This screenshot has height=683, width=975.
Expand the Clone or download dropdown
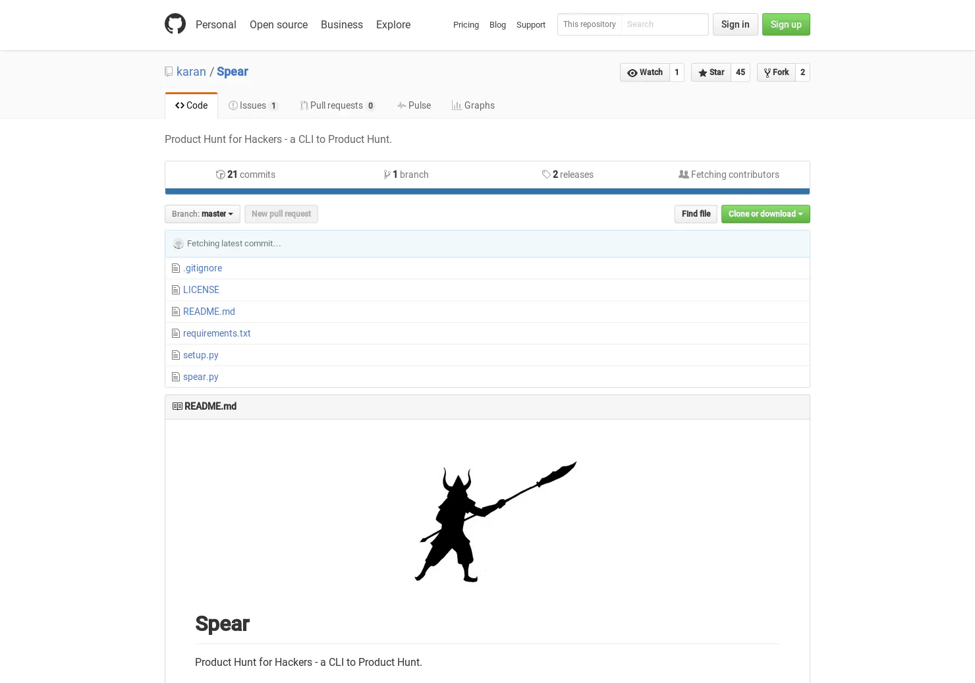click(x=766, y=214)
